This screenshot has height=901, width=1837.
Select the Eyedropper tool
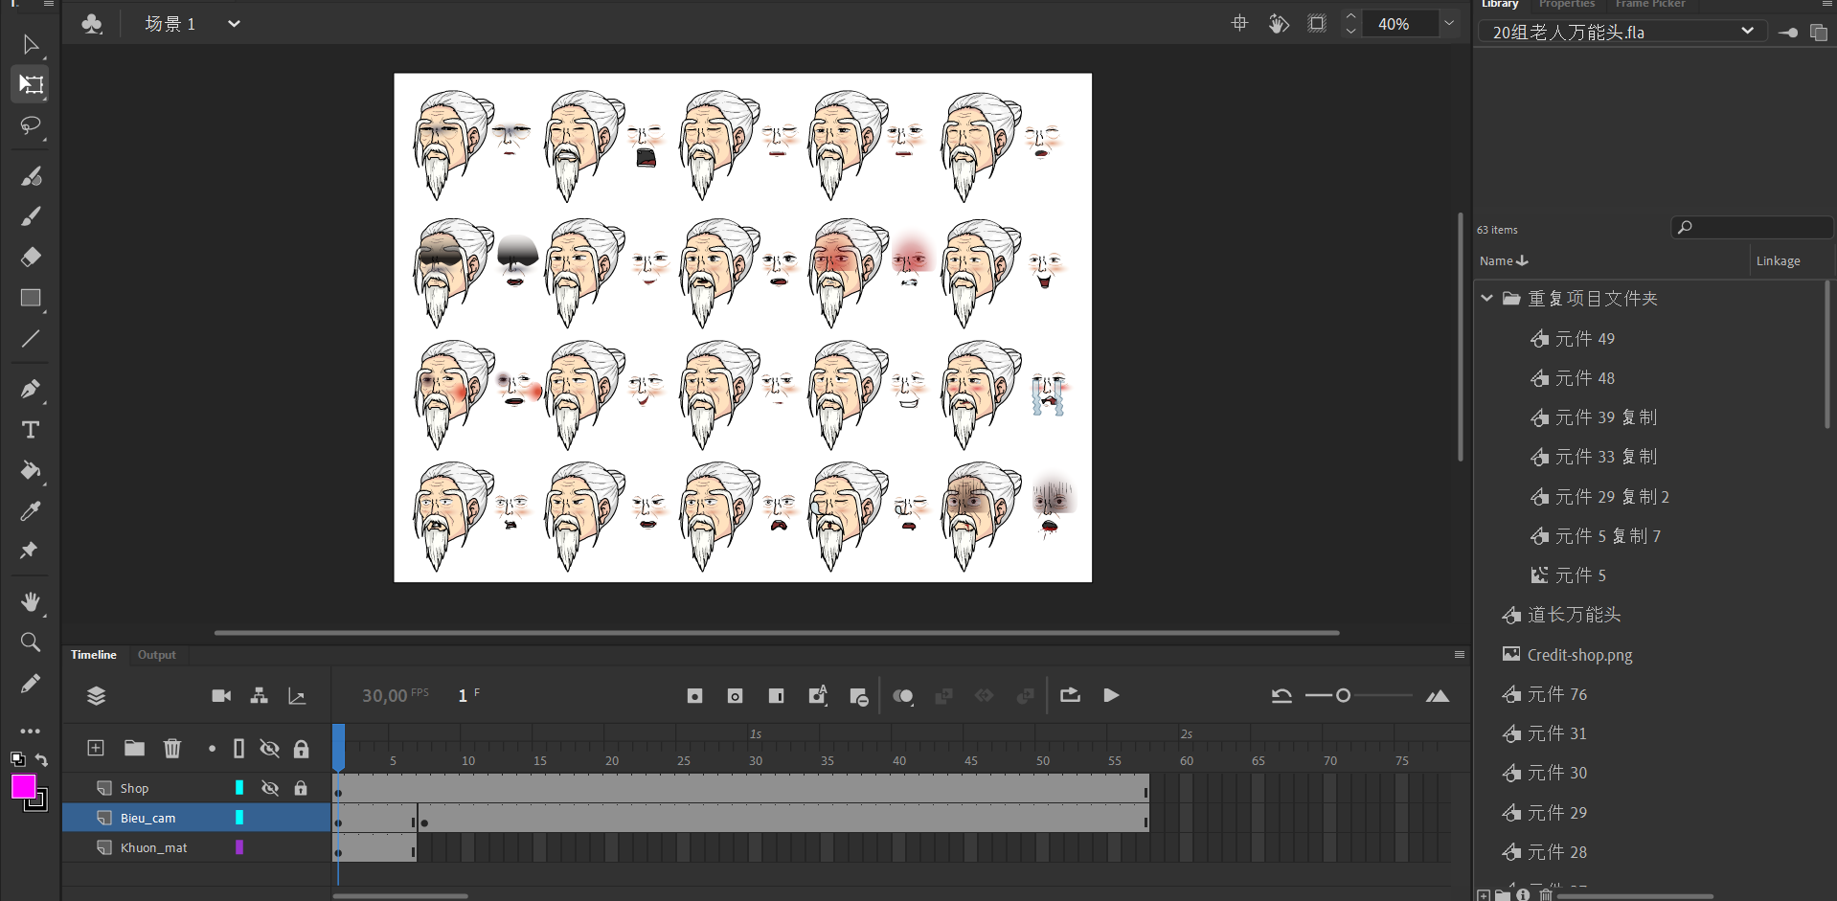[31, 510]
